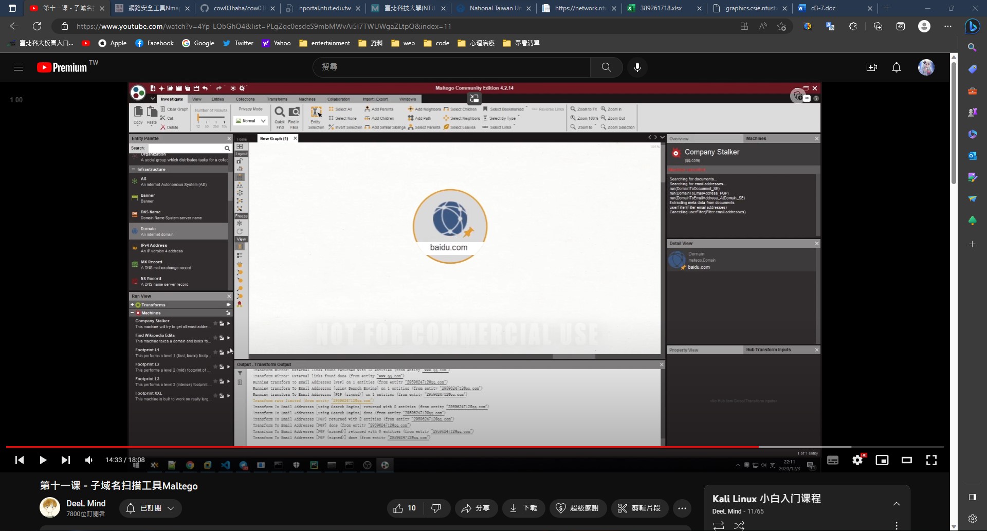Toggle subtitles on the video player
The width and height of the screenshot is (987, 531).
833,460
